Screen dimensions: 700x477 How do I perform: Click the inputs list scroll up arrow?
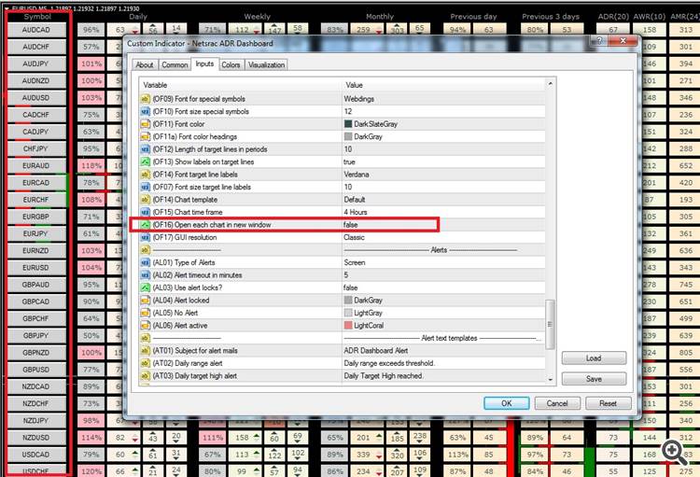(550, 83)
